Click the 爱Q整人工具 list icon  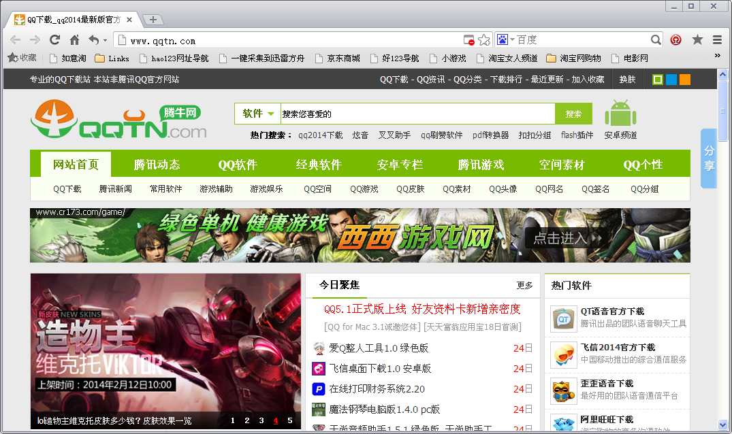319,348
